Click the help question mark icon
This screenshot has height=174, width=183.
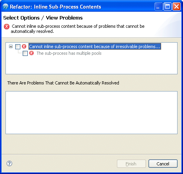(x=9, y=163)
